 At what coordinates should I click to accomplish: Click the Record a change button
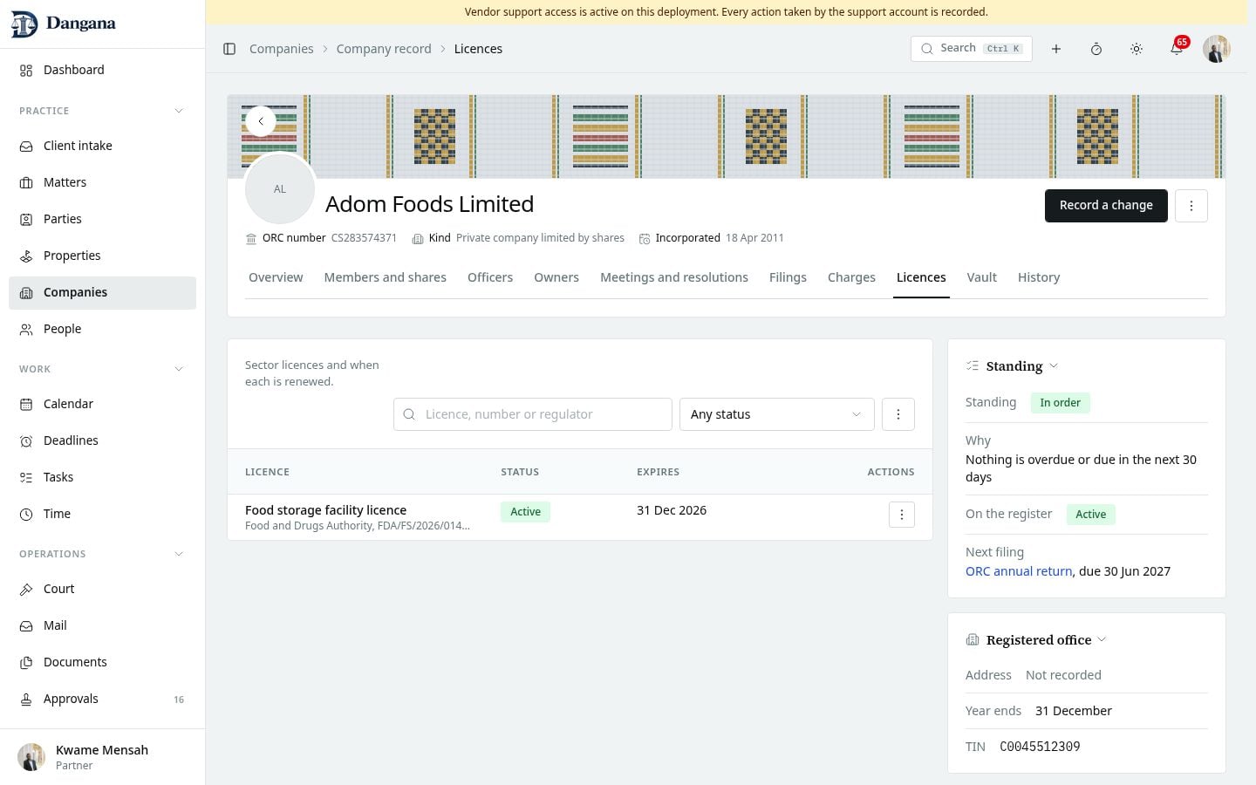1106,206
